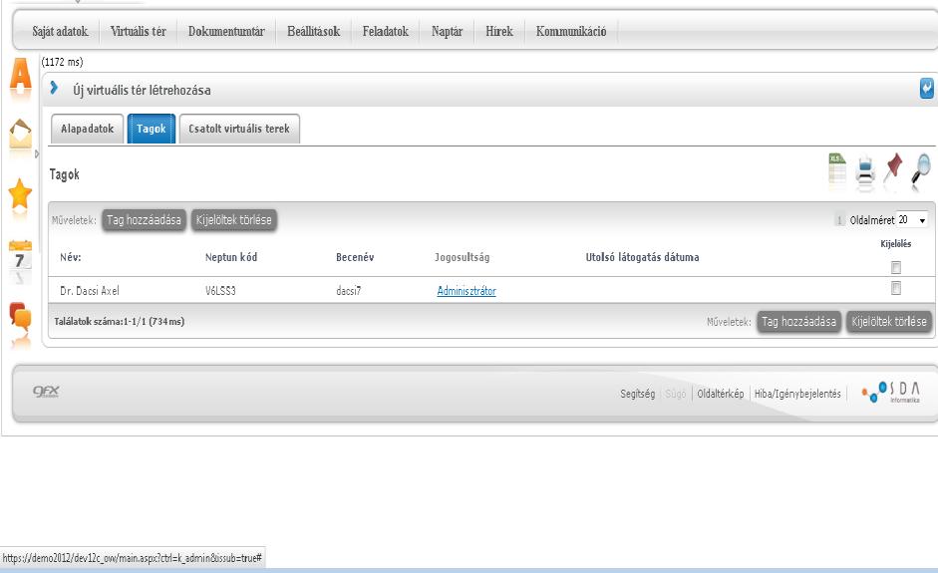Tick the Kijelölés header select-all checkbox
Screen dimensions: 938x573
(895, 267)
